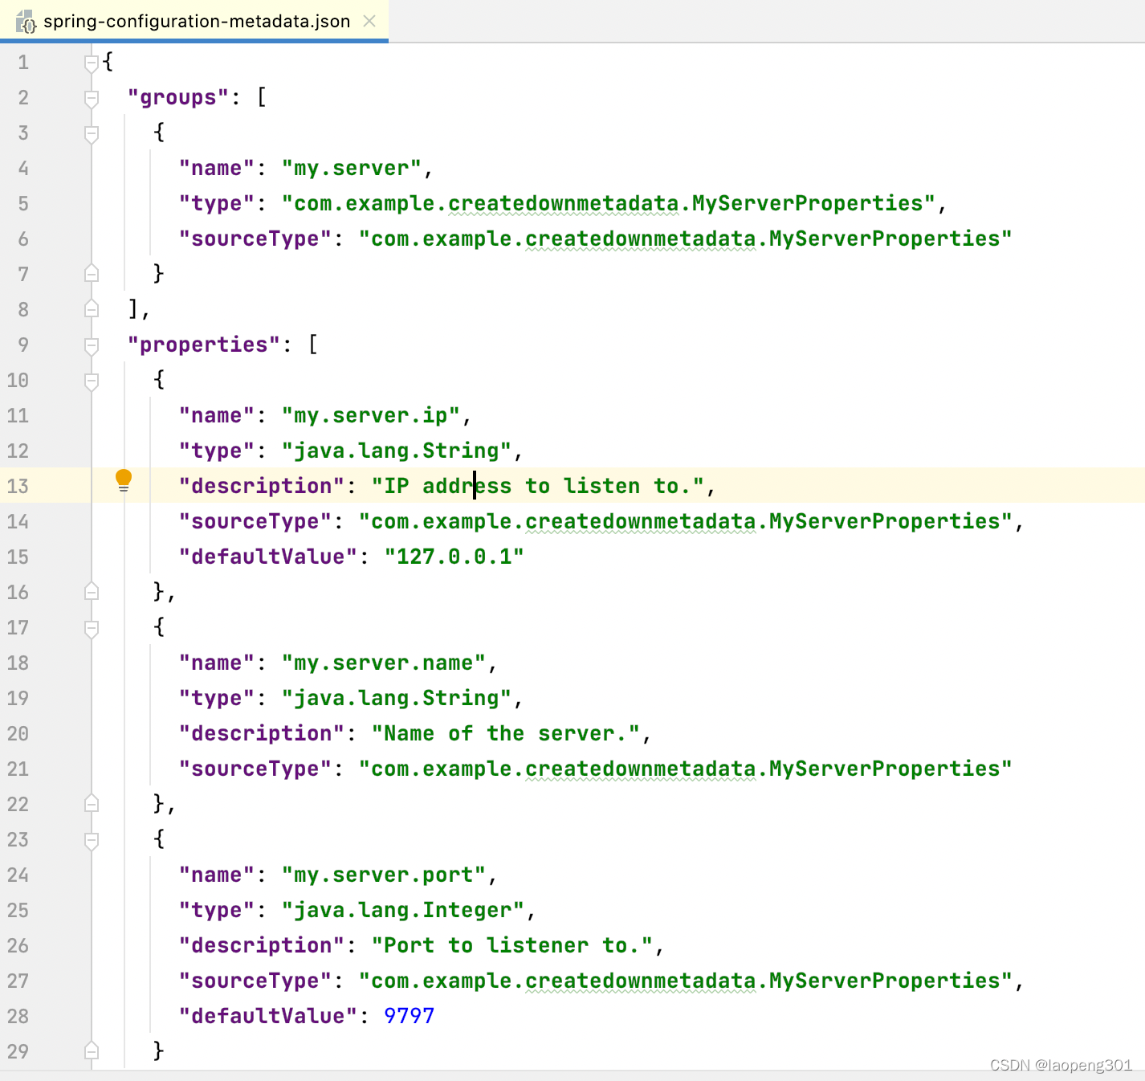This screenshot has height=1081, width=1145.
Task: Click the fold end marker on line 16
Action: pos(92,592)
